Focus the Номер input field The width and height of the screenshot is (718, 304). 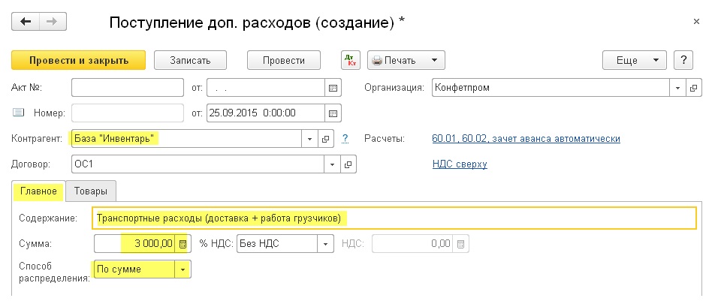pyautogui.click(x=128, y=113)
